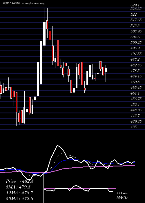Click the last white candlestick on the right
Viewport: 145px width, 203px height.
[106, 70]
